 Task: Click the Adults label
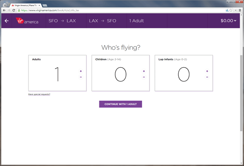pos(36,59)
